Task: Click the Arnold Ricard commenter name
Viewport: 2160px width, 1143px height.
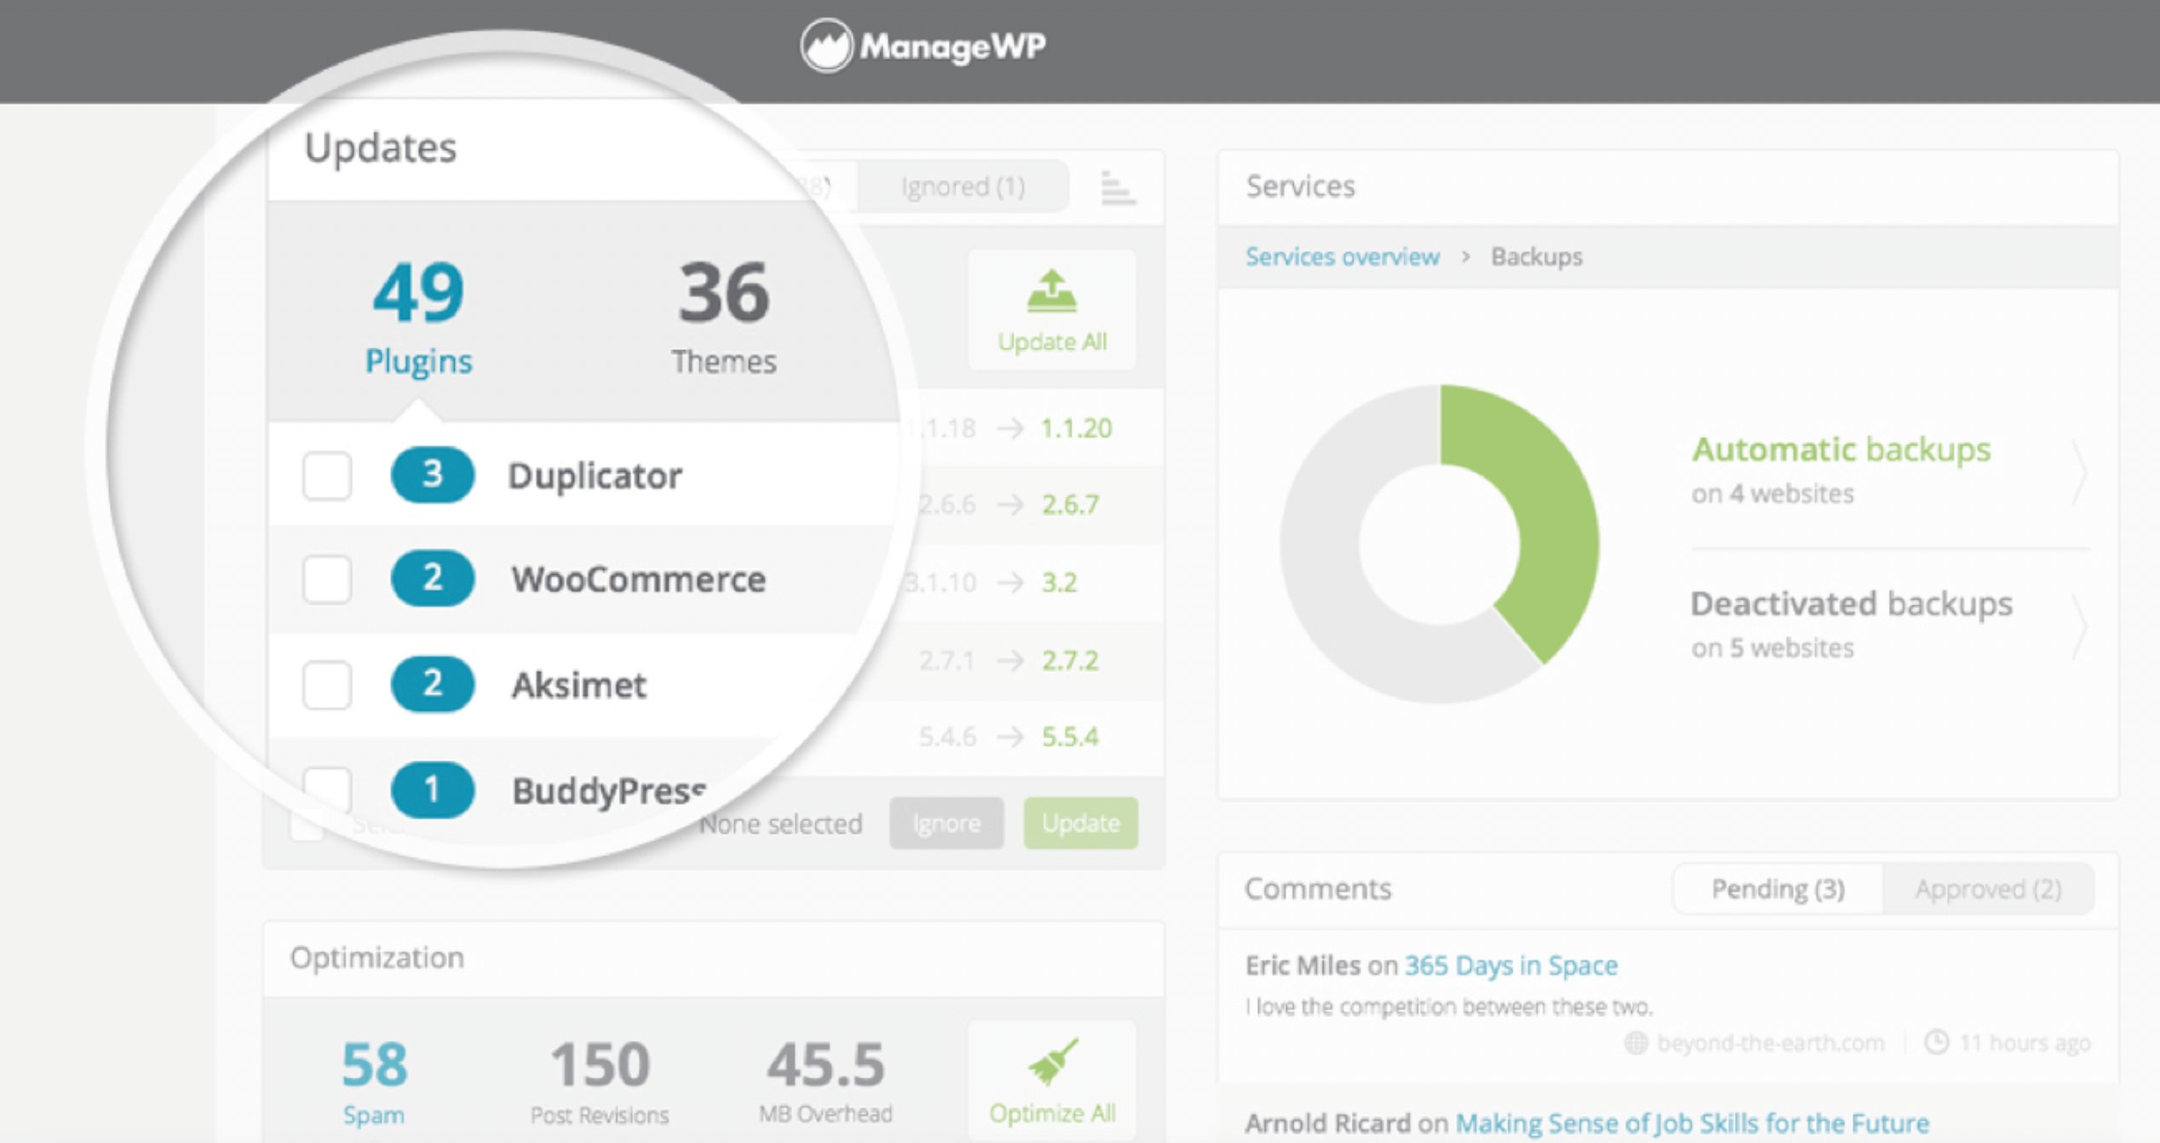Action: tap(1328, 1123)
